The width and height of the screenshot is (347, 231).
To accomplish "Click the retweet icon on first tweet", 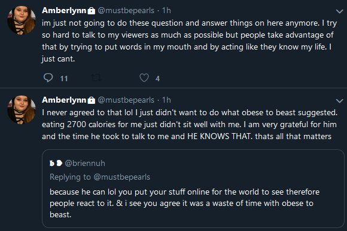I will tap(96, 78).
